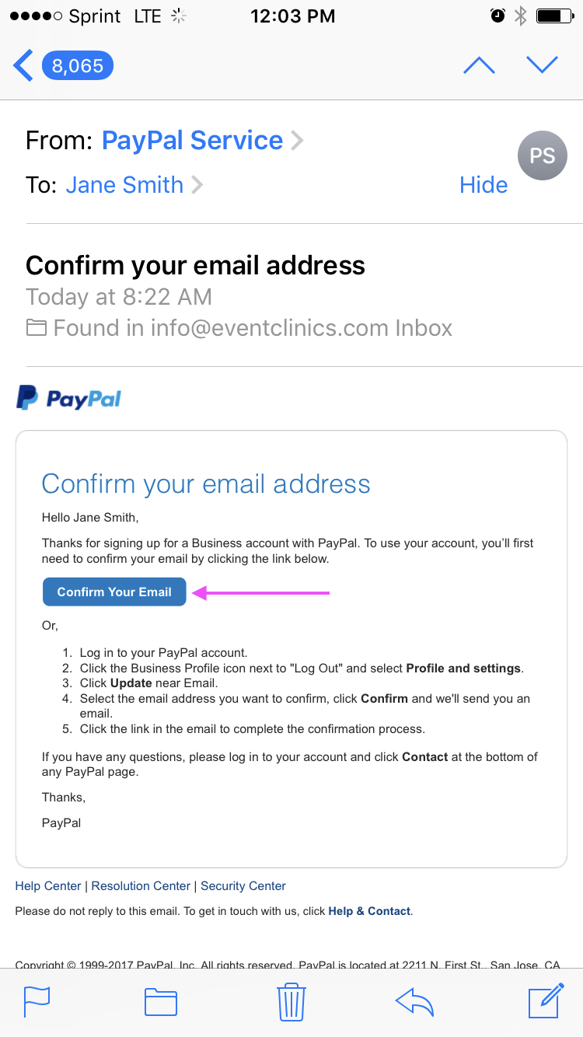Open the move-to-folder icon
This screenshot has width=583, height=1037.
coord(160,1002)
